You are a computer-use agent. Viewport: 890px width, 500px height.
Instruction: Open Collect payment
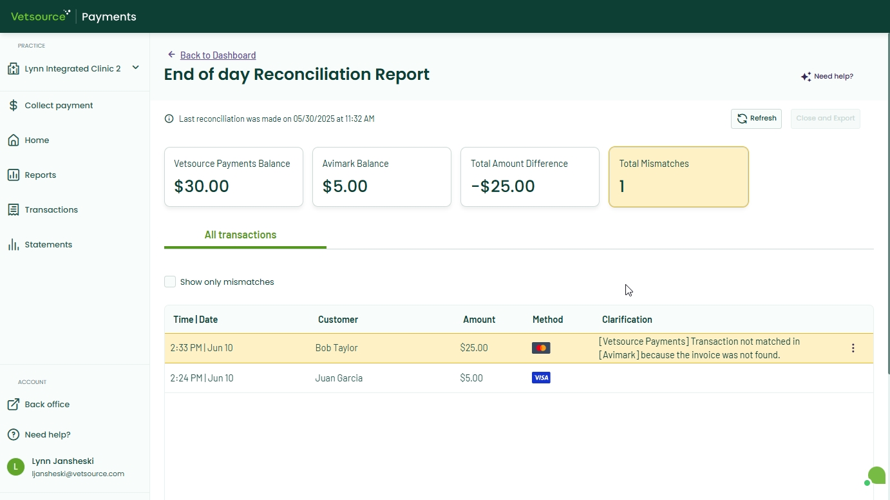tap(59, 106)
